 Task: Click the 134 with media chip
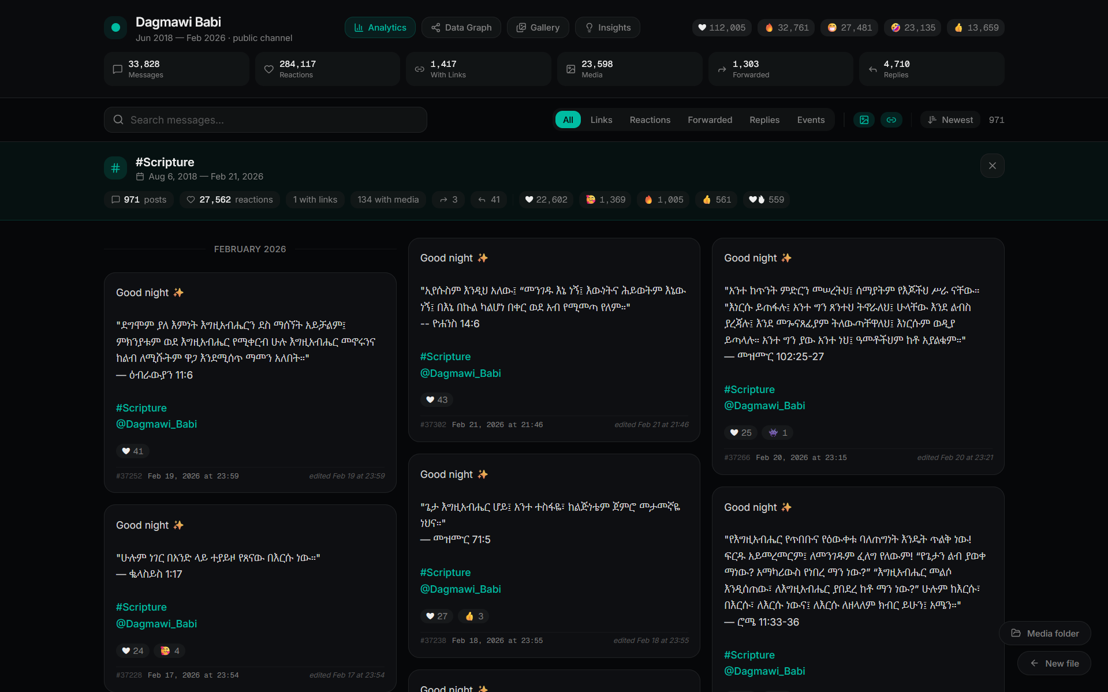click(x=388, y=200)
